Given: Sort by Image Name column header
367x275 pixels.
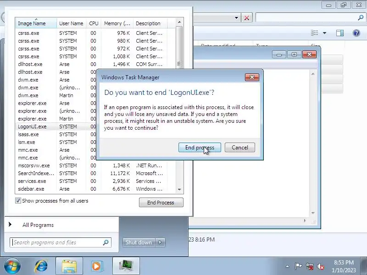Looking at the screenshot, I should pyautogui.click(x=36, y=23).
